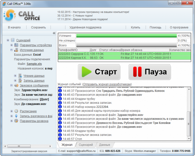Viewport: 195px width, 156px height.
Task: Click sound item Здравствуйте.wav in tree
Action: (31, 90)
